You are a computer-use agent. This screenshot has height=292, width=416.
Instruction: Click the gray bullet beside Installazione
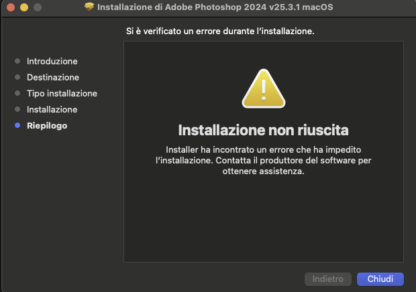[x=17, y=109]
